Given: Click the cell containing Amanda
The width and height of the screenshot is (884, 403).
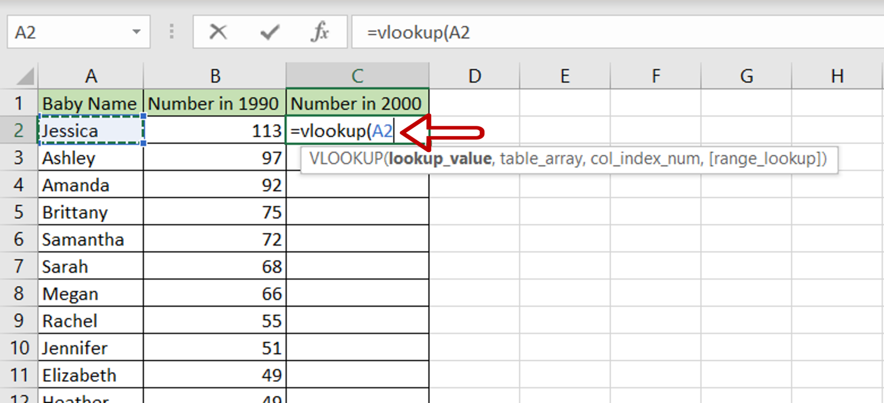Looking at the screenshot, I should [x=91, y=184].
